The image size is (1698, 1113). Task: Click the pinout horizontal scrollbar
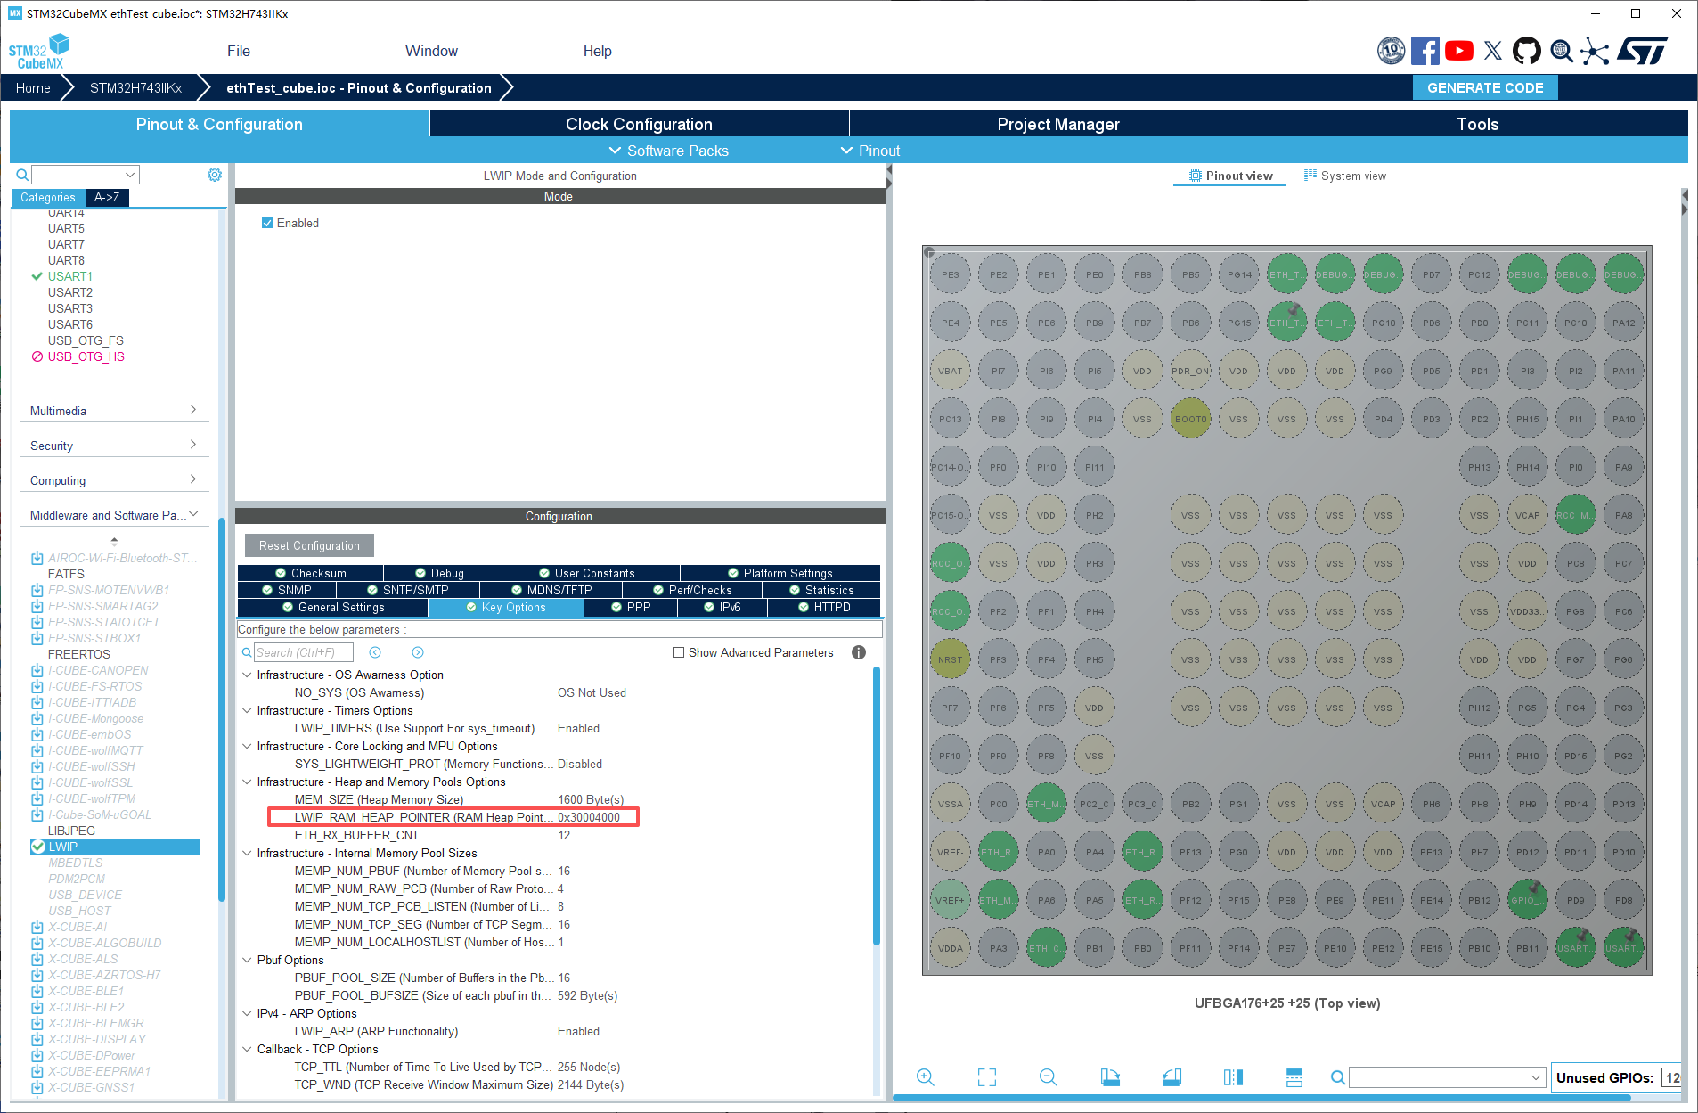1261,1098
